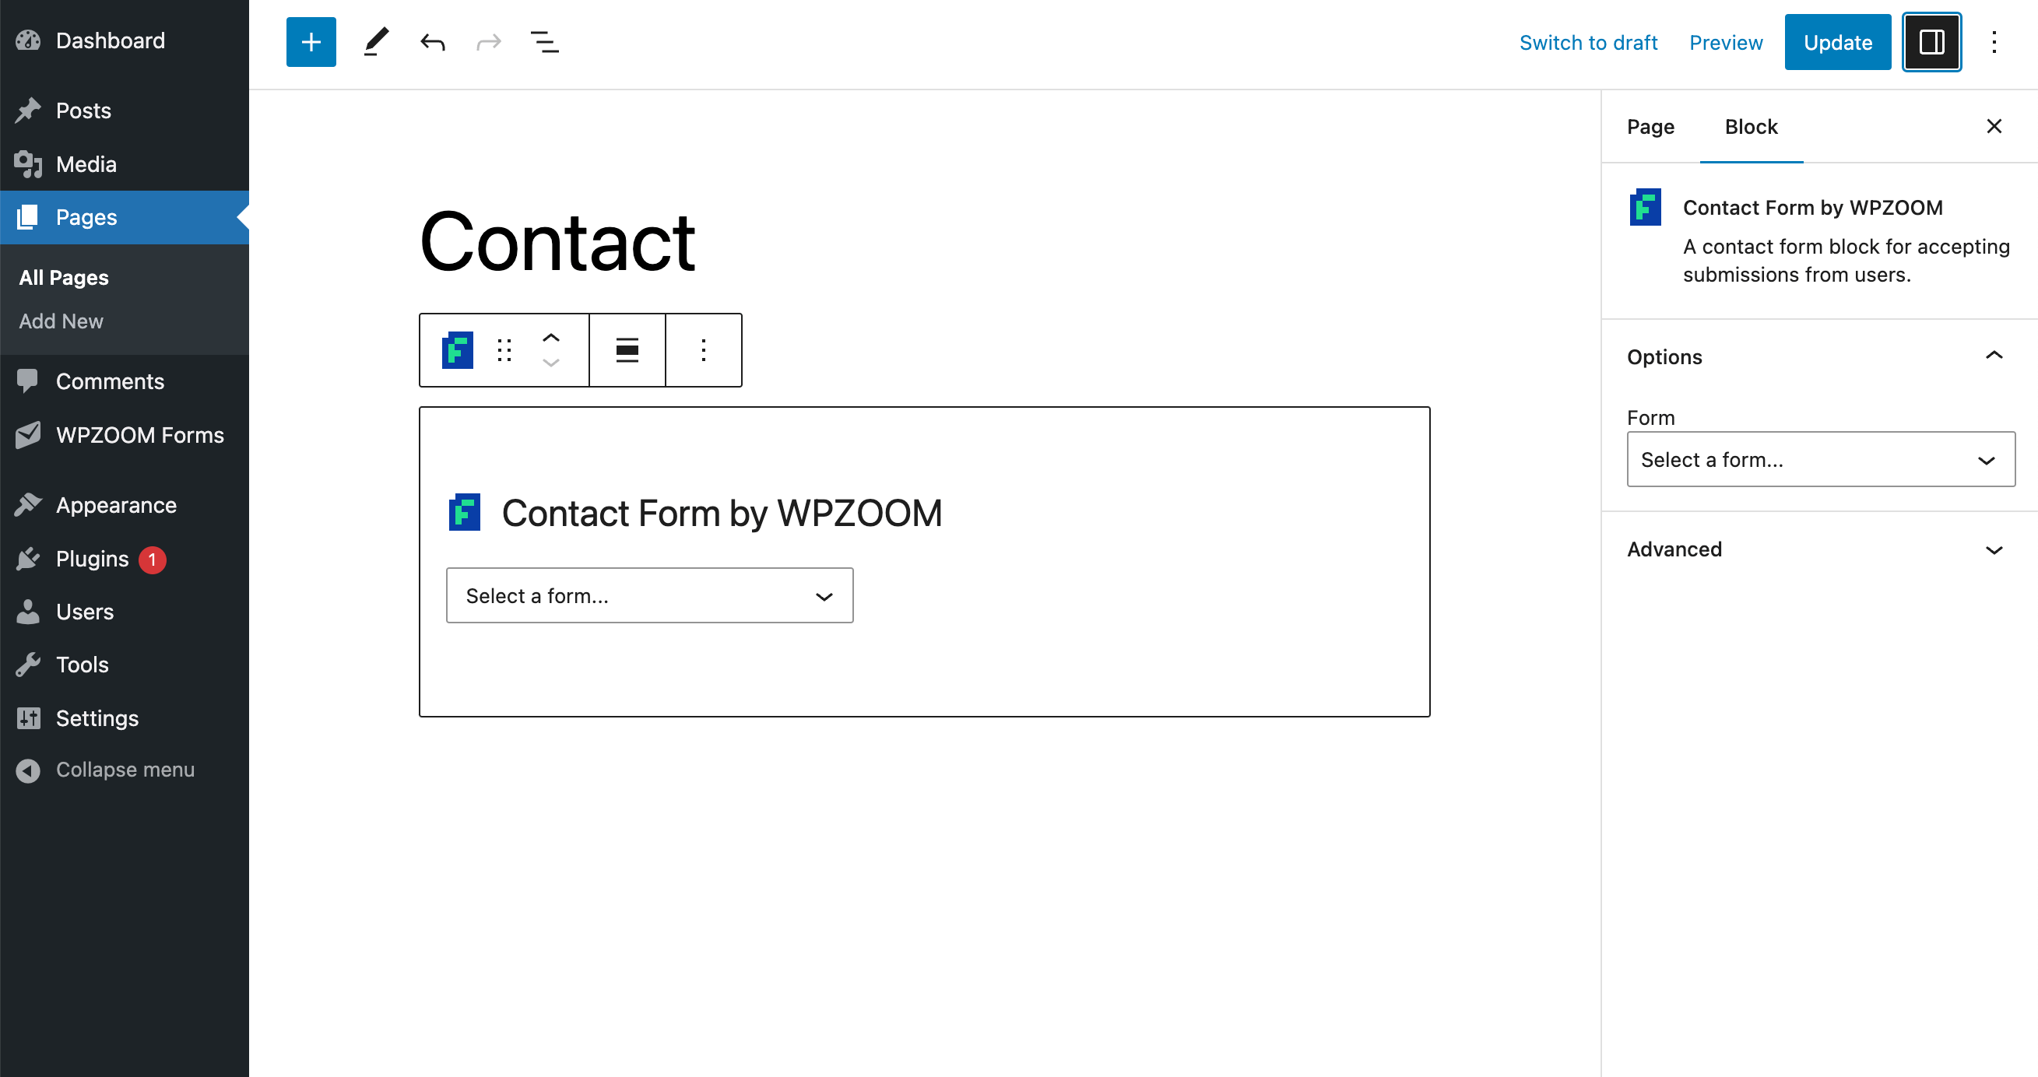Click the block options three-dot menu
The width and height of the screenshot is (2038, 1077).
click(x=702, y=349)
